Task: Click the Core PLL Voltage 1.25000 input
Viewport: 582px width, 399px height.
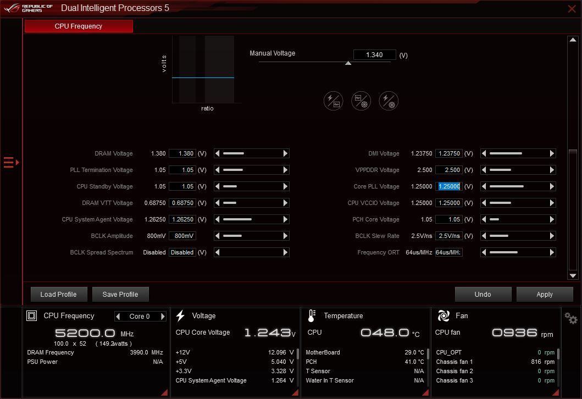Action: click(x=449, y=186)
